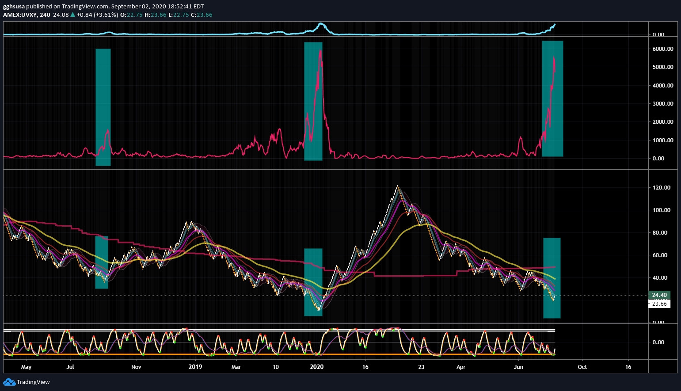Select teal box over the latest price candles
Image resolution: width=681 pixels, height=391 pixels.
click(x=552, y=278)
